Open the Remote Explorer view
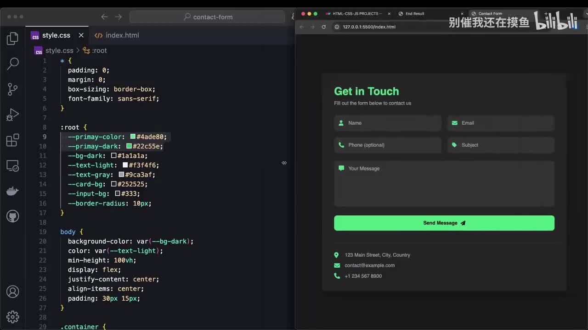The width and height of the screenshot is (588, 330). point(13,165)
